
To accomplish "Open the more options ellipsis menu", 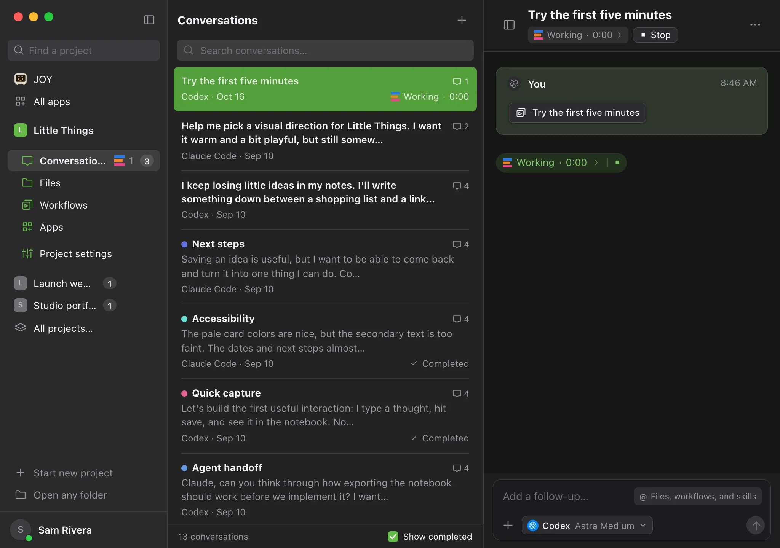I will pos(755,25).
